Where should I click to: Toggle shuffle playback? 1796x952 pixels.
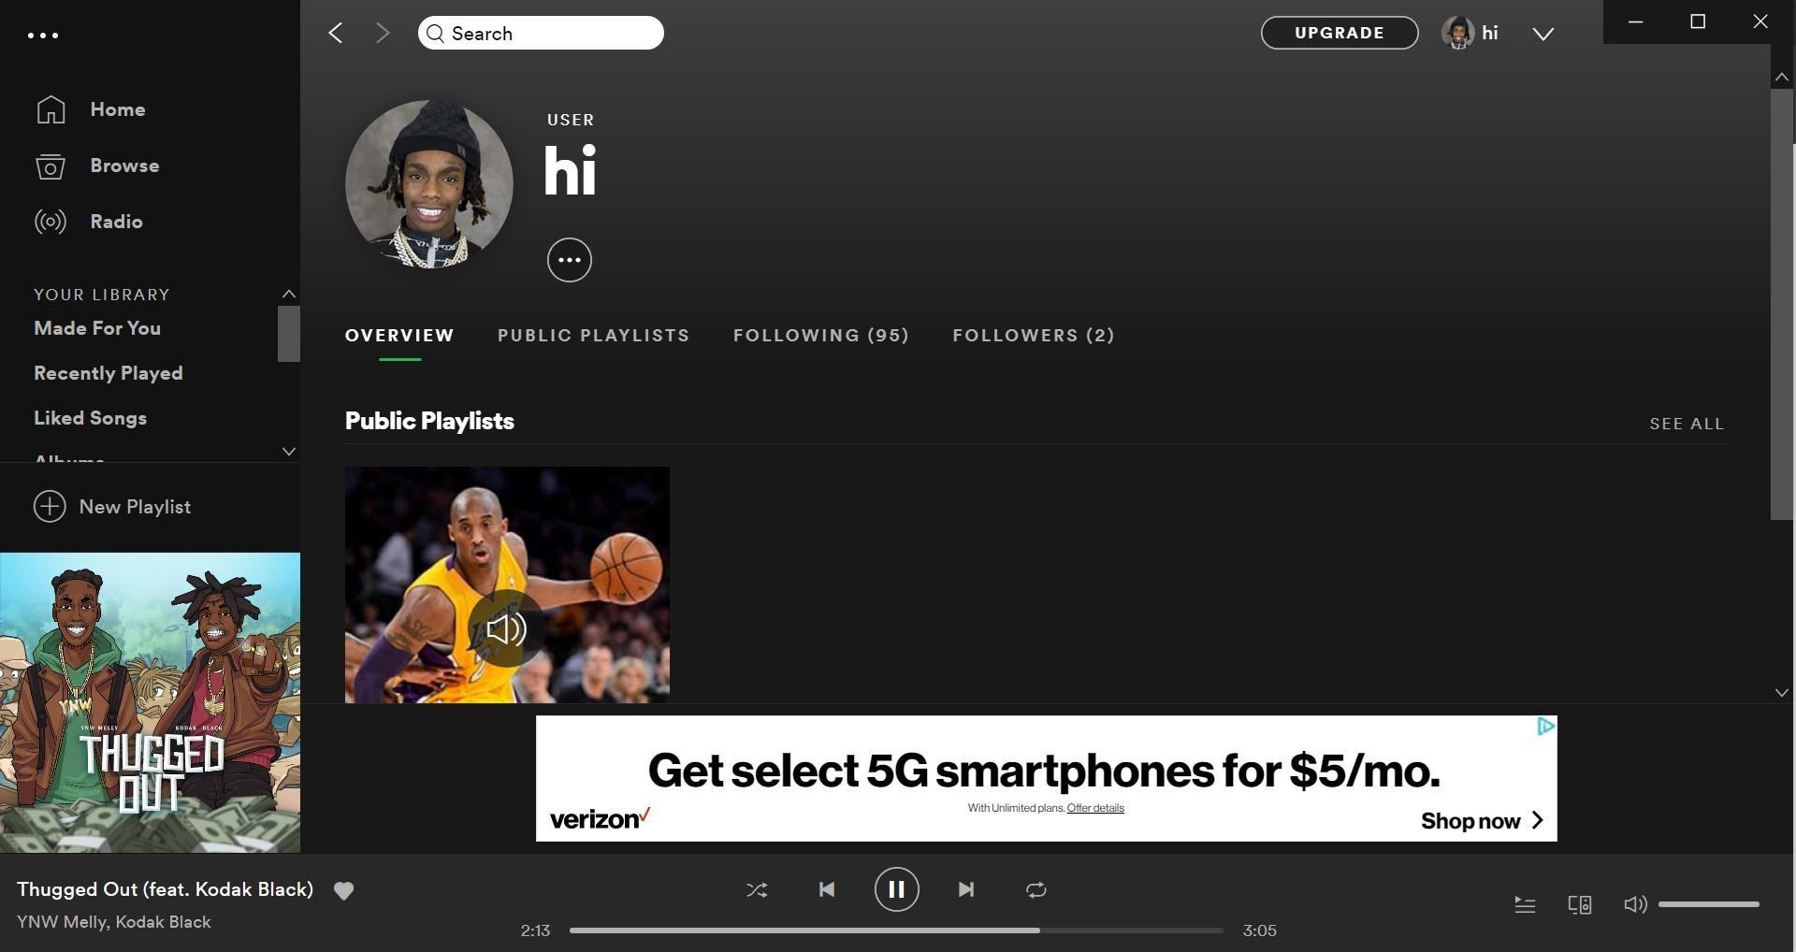point(757,889)
